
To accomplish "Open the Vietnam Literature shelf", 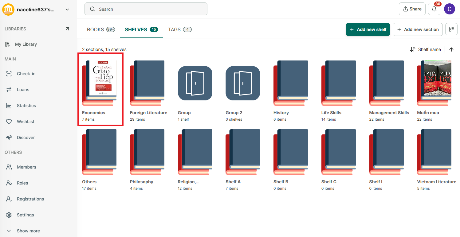I will point(437,160).
